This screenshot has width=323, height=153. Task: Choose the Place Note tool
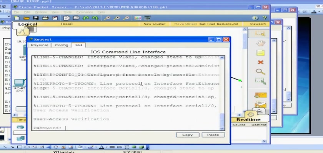point(261,53)
